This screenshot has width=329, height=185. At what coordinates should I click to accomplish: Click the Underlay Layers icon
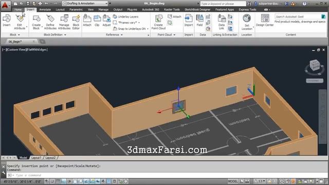(x=115, y=16)
